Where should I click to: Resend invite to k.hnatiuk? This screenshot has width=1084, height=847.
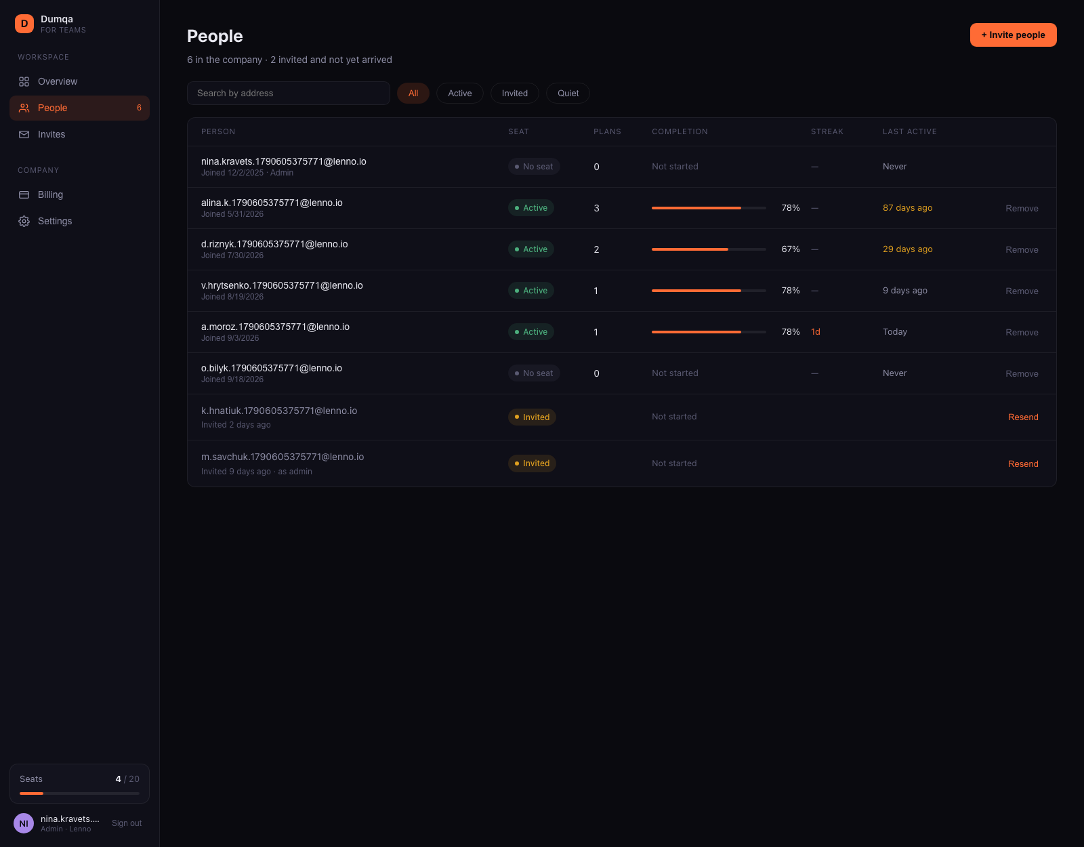[x=1023, y=417]
